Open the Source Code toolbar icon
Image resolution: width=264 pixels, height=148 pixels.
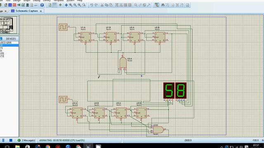point(36,5)
